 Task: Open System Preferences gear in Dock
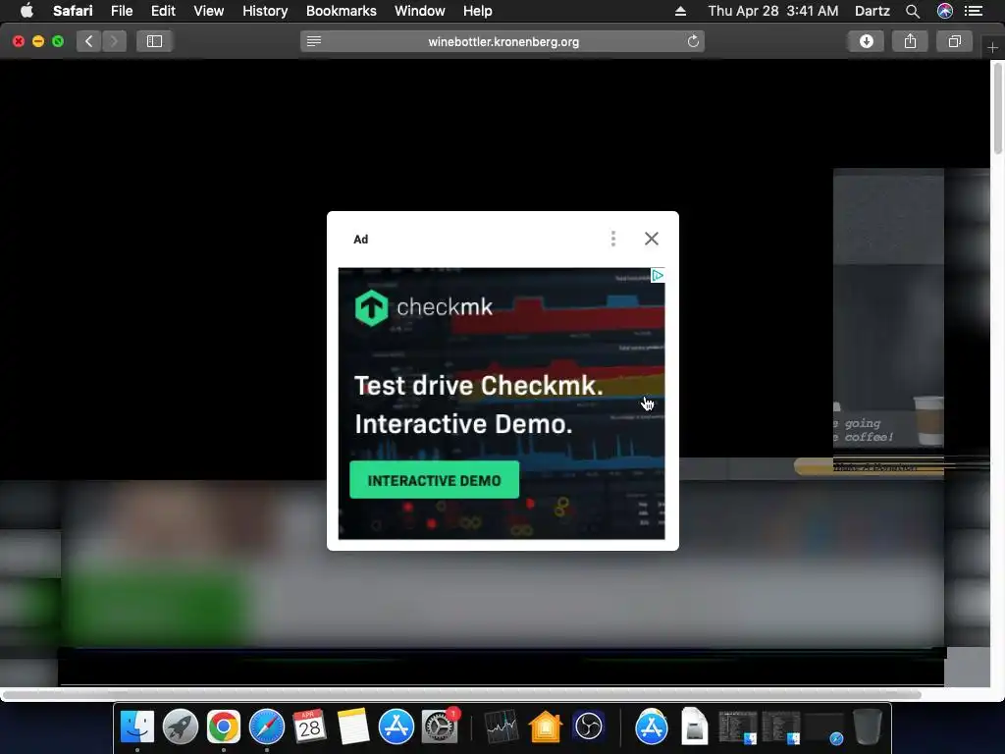click(x=440, y=727)
